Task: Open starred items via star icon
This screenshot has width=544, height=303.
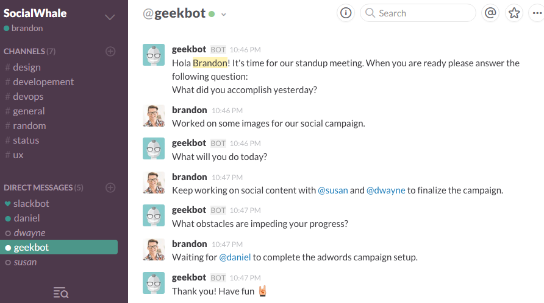Action: pyautogui.click(x=515, y=13)
